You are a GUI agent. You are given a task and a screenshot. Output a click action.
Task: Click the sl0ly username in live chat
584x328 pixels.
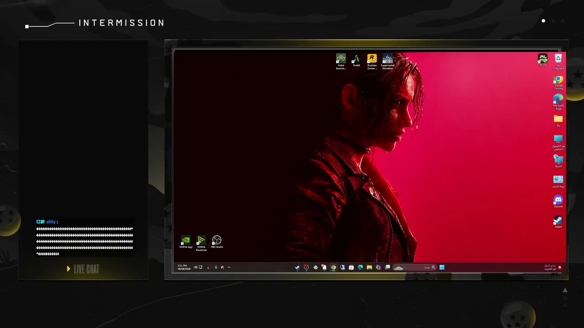[x=51, y=222]
